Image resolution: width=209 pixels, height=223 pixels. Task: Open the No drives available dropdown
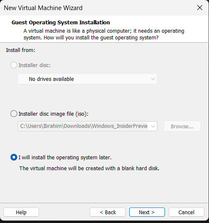[x=87, y=79]
